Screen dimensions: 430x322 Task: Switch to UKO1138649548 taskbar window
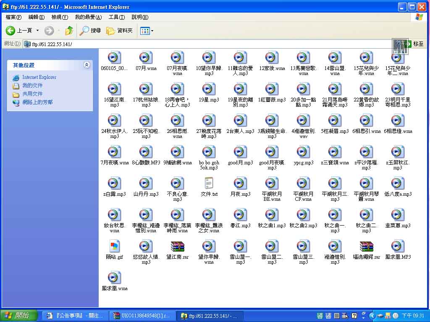tap(141, 316)
